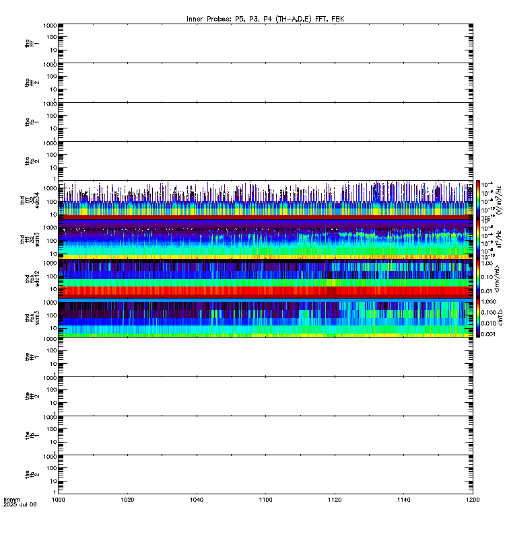Click the 'the fb 1' panel label
Image resolution: width=505 pixels, height=538 pixels.
click(x=32, y=435)
